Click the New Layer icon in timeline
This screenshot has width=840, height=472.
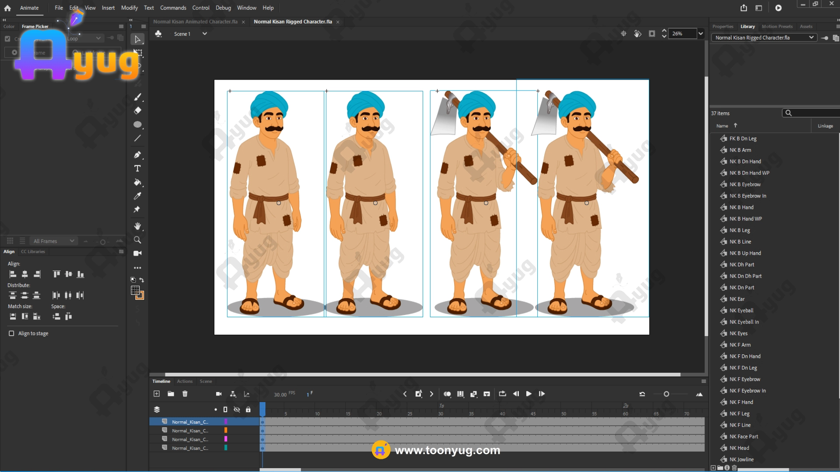(157, 394)
